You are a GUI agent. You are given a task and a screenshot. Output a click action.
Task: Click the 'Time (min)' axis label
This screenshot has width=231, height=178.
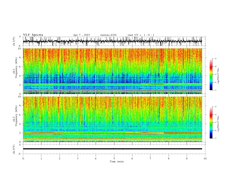click(117, 161)
